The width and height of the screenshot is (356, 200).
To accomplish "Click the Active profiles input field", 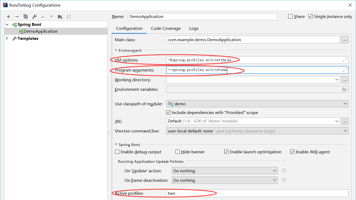I will 257,193.
